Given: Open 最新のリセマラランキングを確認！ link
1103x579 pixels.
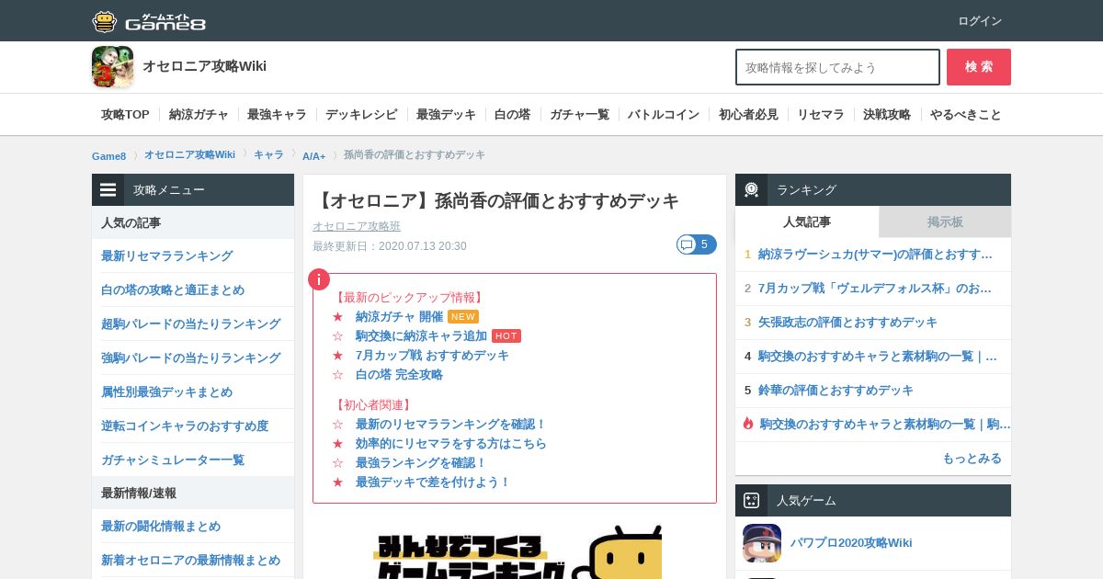Looking at the screenshot, I should coord(451,424).
